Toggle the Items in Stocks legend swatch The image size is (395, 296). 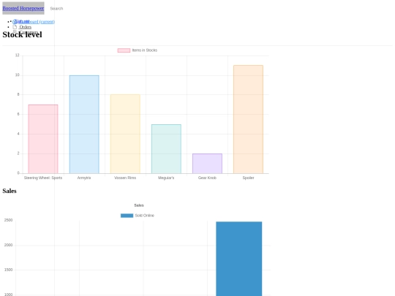(x=124, y=50)
